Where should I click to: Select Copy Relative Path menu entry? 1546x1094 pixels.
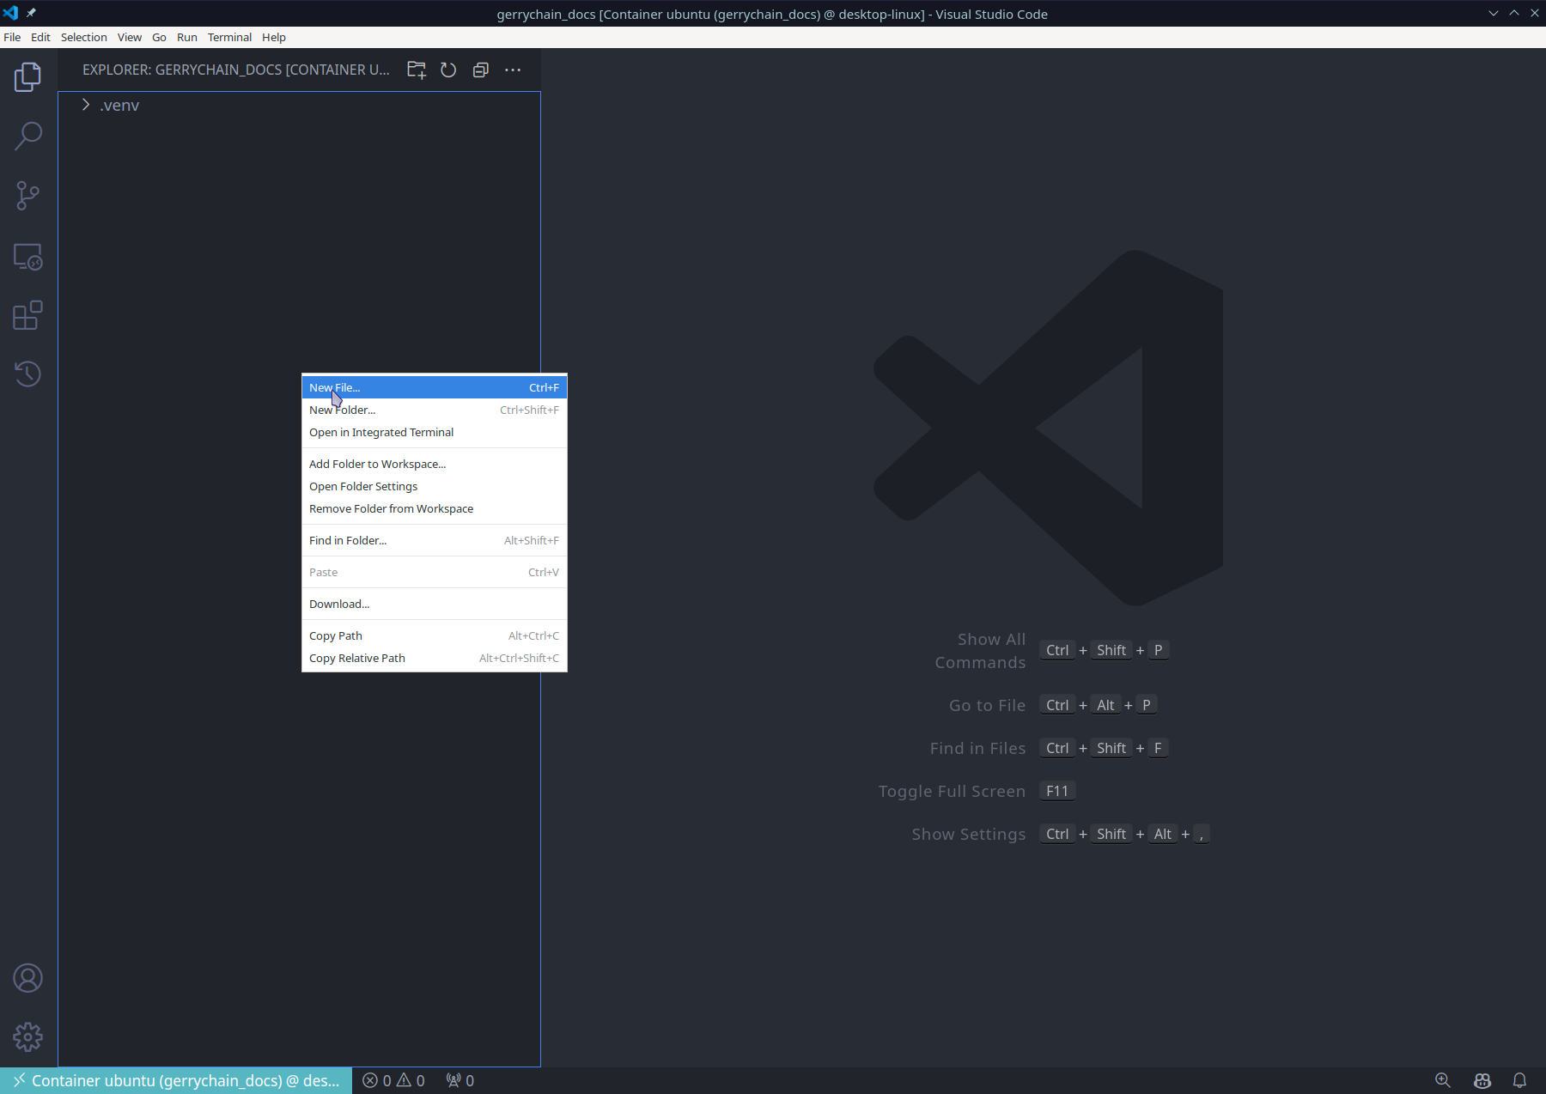[357, 658]
